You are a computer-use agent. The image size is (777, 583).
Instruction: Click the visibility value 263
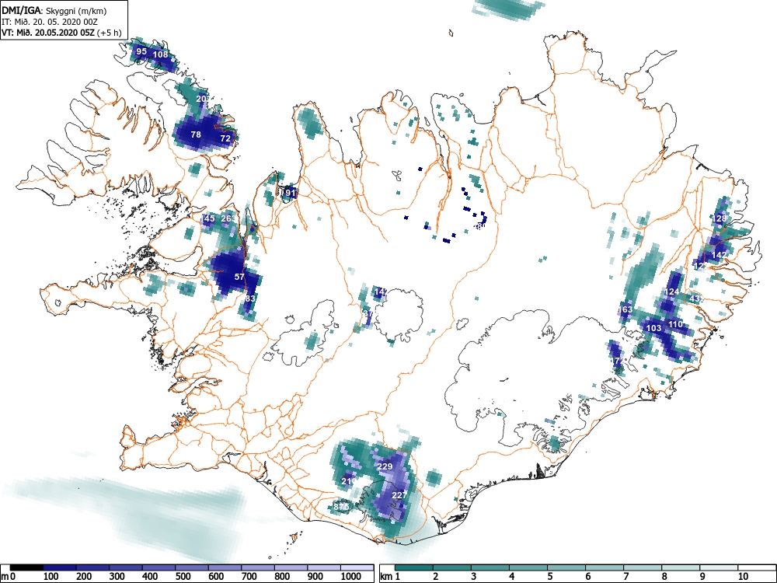(228, 218)
